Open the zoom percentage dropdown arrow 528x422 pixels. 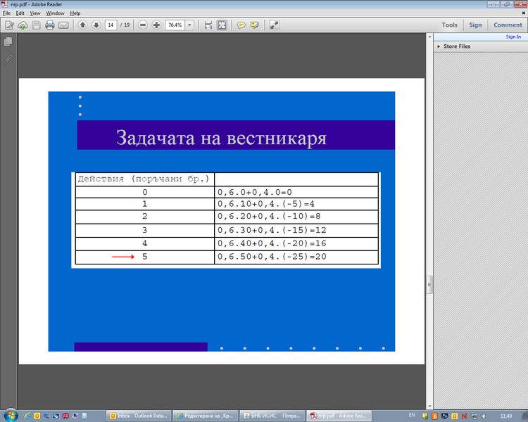point(189,25)
